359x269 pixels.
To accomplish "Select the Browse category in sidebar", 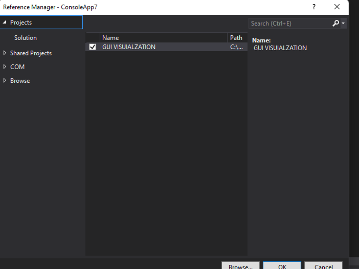I will coord(20,81).
